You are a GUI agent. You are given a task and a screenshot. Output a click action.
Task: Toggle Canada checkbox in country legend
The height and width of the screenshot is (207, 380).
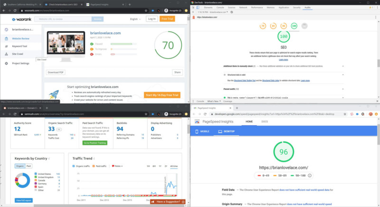(x=36, y=180)
